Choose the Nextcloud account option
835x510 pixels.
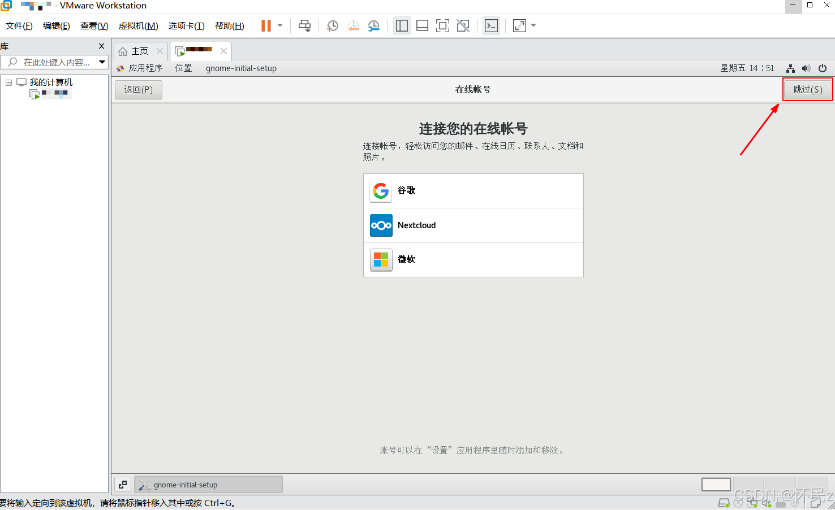pos(474,225)
